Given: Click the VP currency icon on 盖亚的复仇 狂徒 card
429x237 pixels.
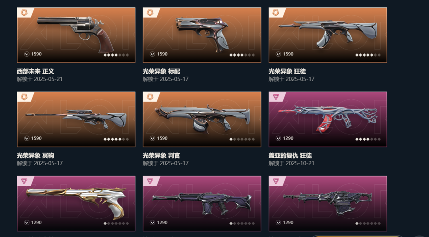Looking at the screenshot, I should coord(278,138).
